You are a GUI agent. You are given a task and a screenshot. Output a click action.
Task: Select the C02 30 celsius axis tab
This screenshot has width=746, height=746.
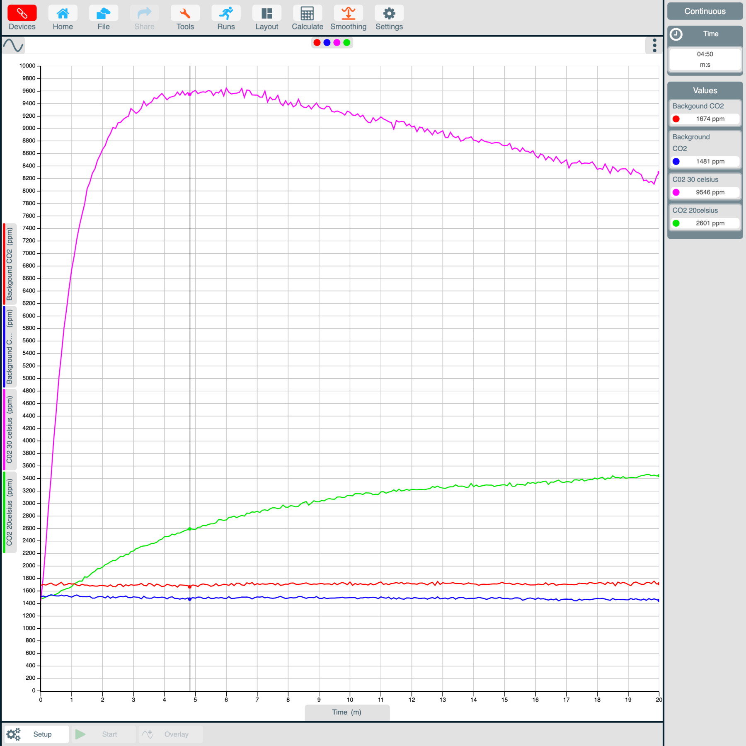point(10,429)
